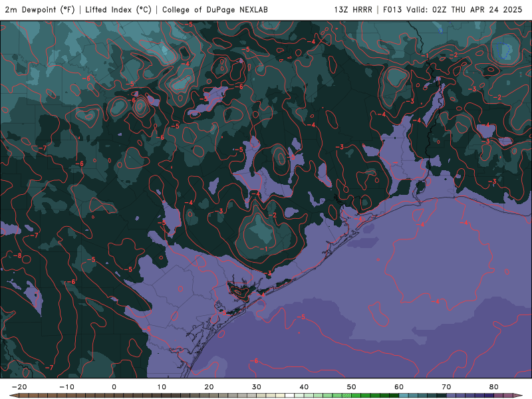Click the -8 lifted index contour label
This screenshot has width=532, height=399.
point(17,255)
